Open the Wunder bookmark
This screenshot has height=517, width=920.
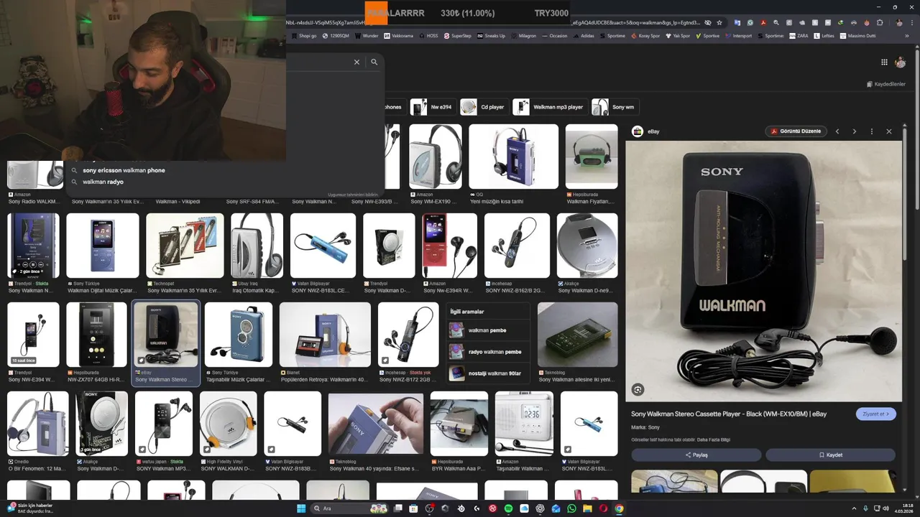coord(367,36)
